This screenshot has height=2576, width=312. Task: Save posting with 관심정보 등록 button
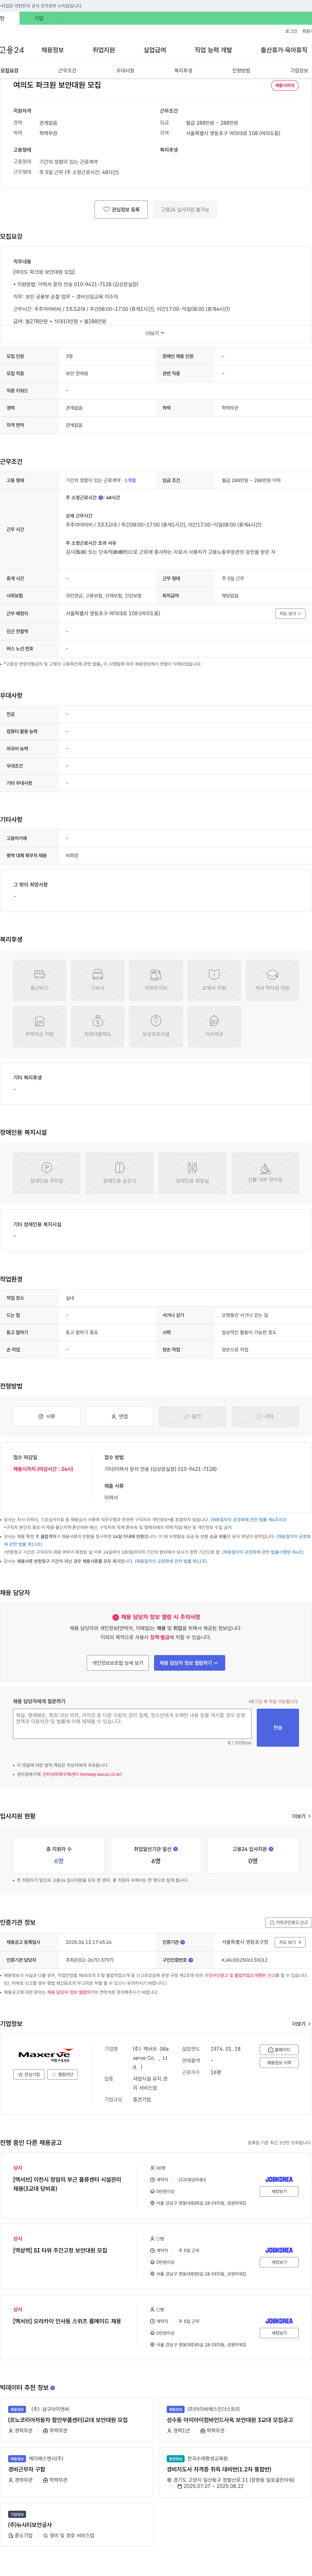[121, 210]
